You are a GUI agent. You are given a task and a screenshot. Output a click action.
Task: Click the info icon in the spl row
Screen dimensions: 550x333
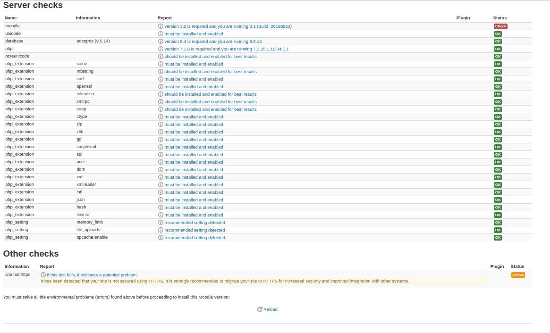coord(161,155)
